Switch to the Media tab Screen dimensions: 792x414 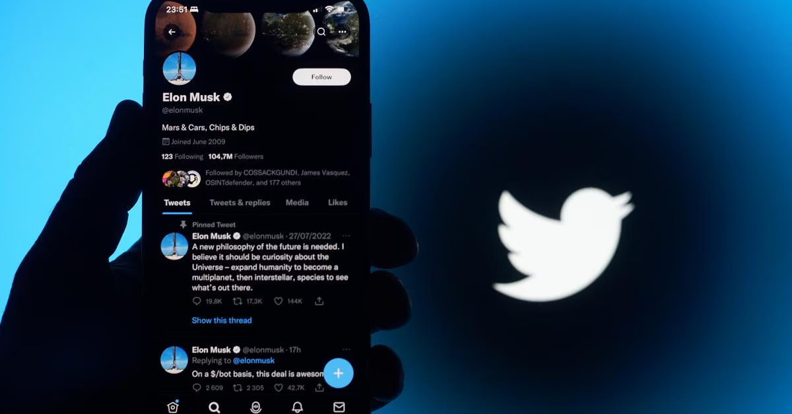297,202
